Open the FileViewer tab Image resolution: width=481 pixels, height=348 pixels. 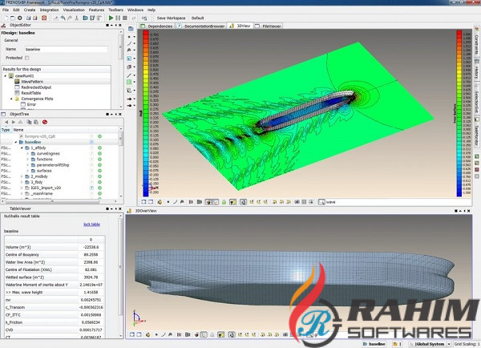pyautogui.click(x=268, y=26)
